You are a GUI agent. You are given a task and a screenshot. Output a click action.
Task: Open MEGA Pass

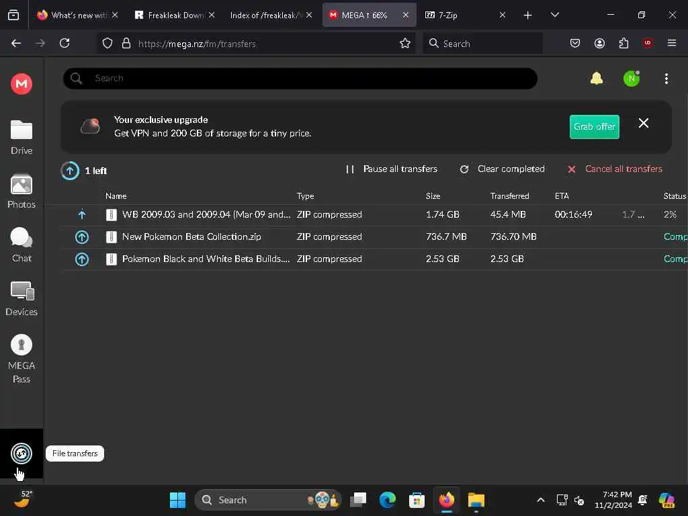(21, 359)
